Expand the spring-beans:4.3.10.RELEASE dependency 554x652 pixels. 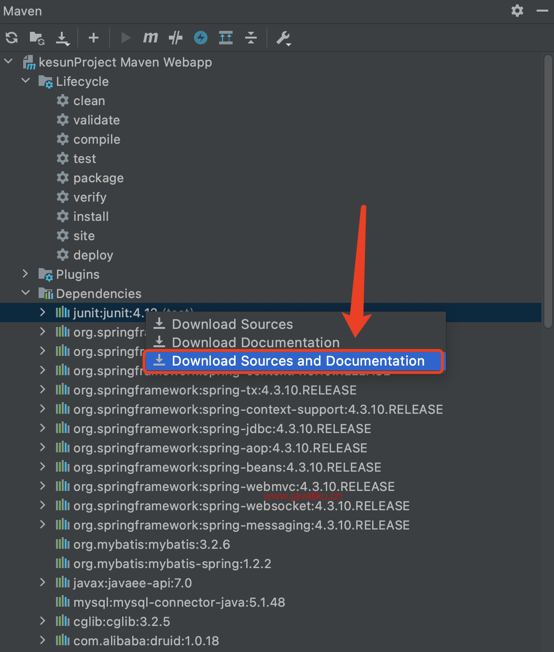click(x=42, y=467)
